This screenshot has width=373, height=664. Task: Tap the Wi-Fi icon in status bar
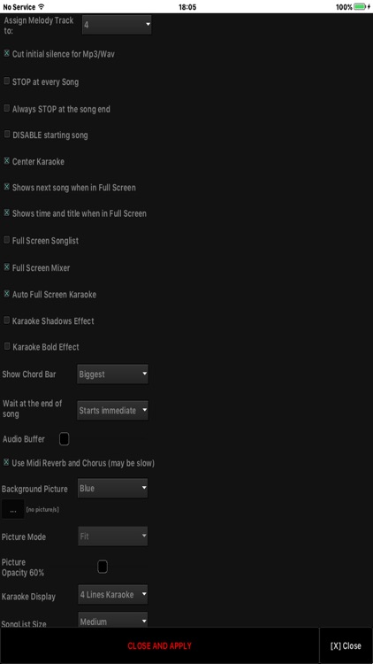pos(41,7)
